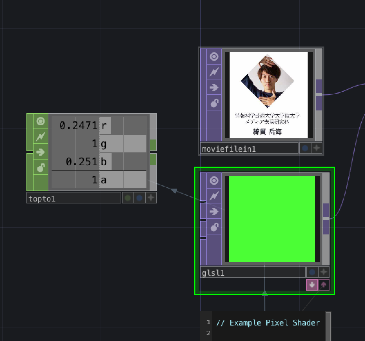Select the arrow flag on glsl1 node

click(214, 212)
